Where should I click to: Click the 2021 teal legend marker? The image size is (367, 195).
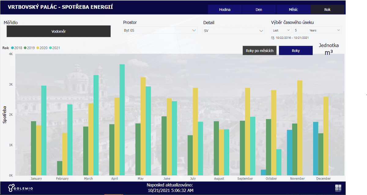coord(50,48)
